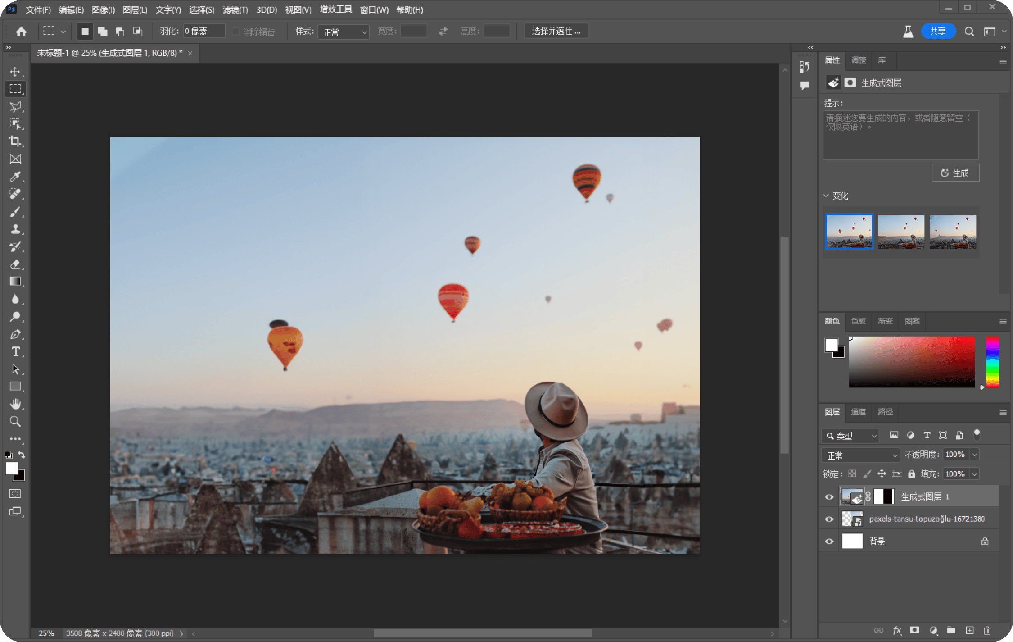
Task: Open the 滤镜(T) menu
Action: tap(235, 9)
